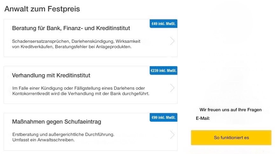Click the arrow on the Beratung für Bank card
The image size is (276, 154).
(x=172, y=41)
